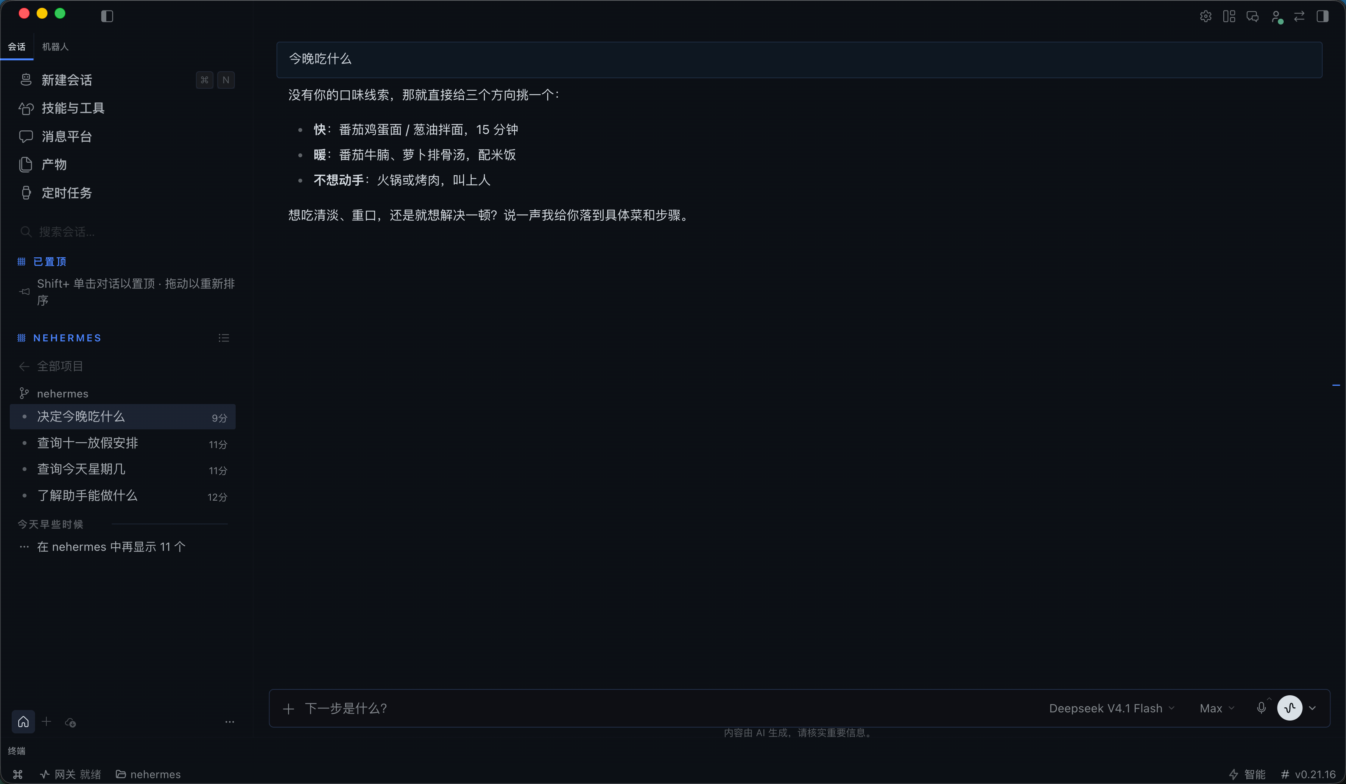The width and height of the screenshot is (1346, 784).
Task: Open the 终端 panel label
Action: [x=17, y=751]
